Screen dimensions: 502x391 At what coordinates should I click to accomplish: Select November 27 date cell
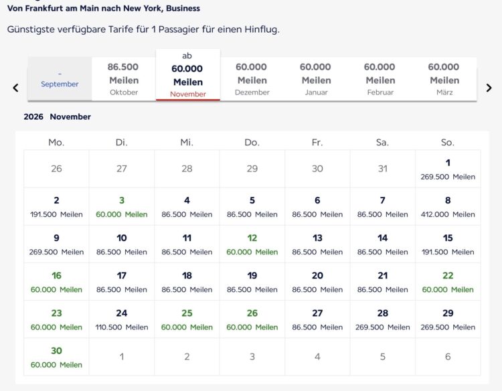tap(317, 319)
